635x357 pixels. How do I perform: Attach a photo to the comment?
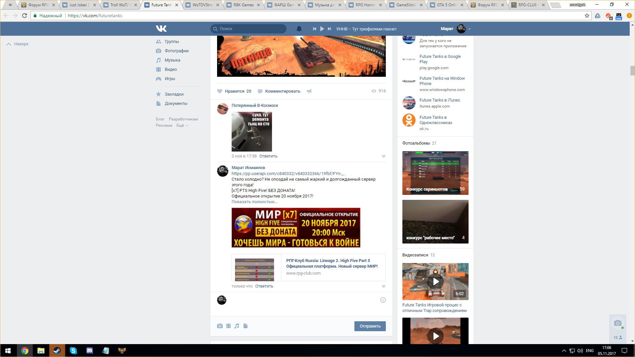click(220, 326)
